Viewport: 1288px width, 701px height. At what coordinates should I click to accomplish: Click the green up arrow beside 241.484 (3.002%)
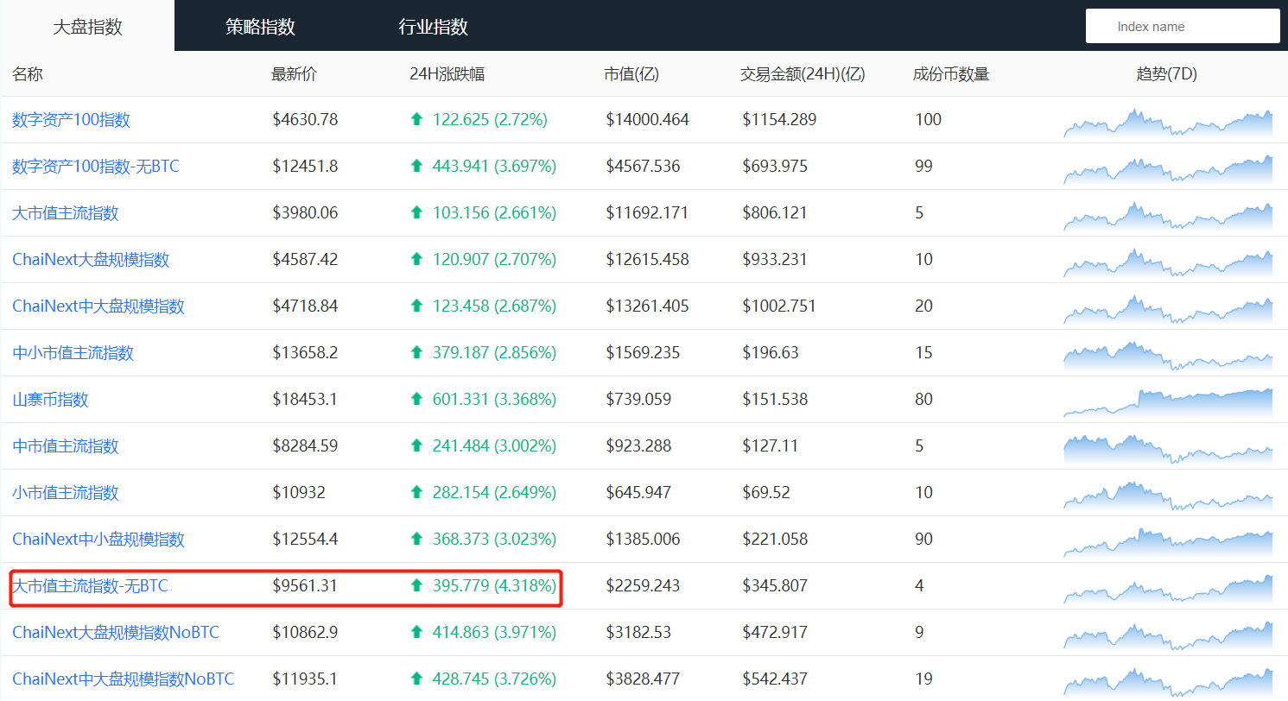[x=417, y=445]
